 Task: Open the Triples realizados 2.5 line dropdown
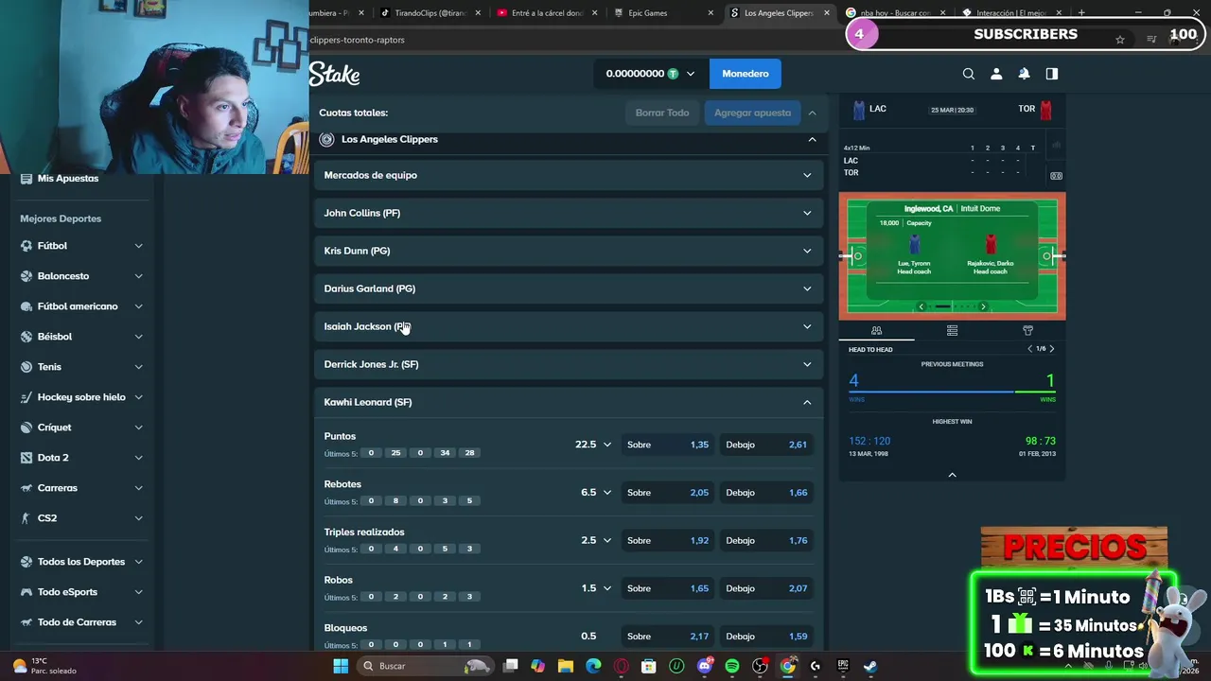pos(596,540)
